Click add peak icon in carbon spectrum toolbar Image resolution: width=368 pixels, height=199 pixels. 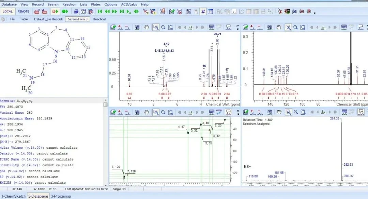click(252, 28)
